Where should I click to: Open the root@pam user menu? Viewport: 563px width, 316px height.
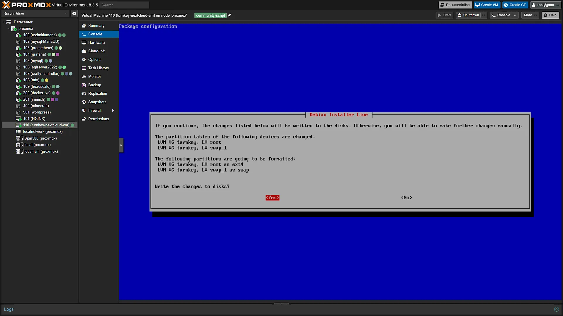pyautogui.click(x=545, y=5)
